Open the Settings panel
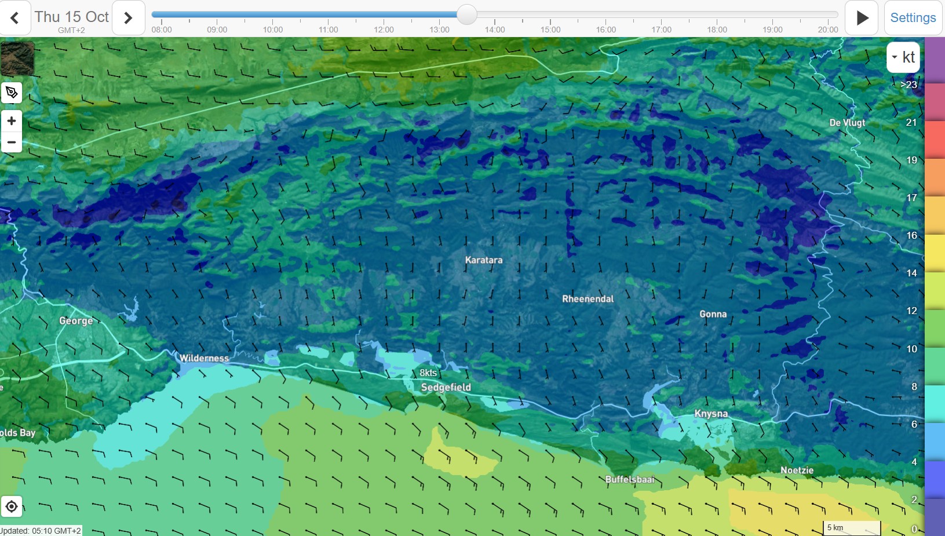This screenshot has width=945, height=536. (x=913, y=18)
